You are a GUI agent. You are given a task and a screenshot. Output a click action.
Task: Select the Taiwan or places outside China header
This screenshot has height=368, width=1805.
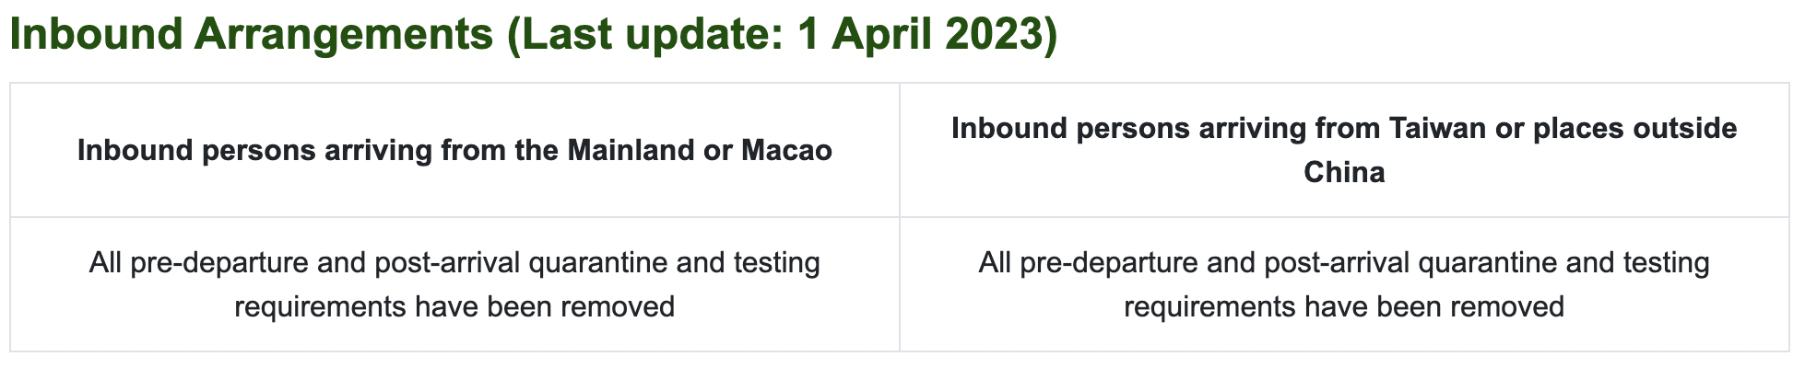click(x=1344, y=150)
